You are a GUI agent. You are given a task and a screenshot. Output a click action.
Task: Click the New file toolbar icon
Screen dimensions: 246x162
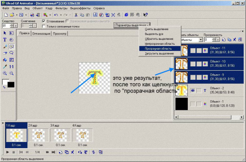(x=6, y=15)
